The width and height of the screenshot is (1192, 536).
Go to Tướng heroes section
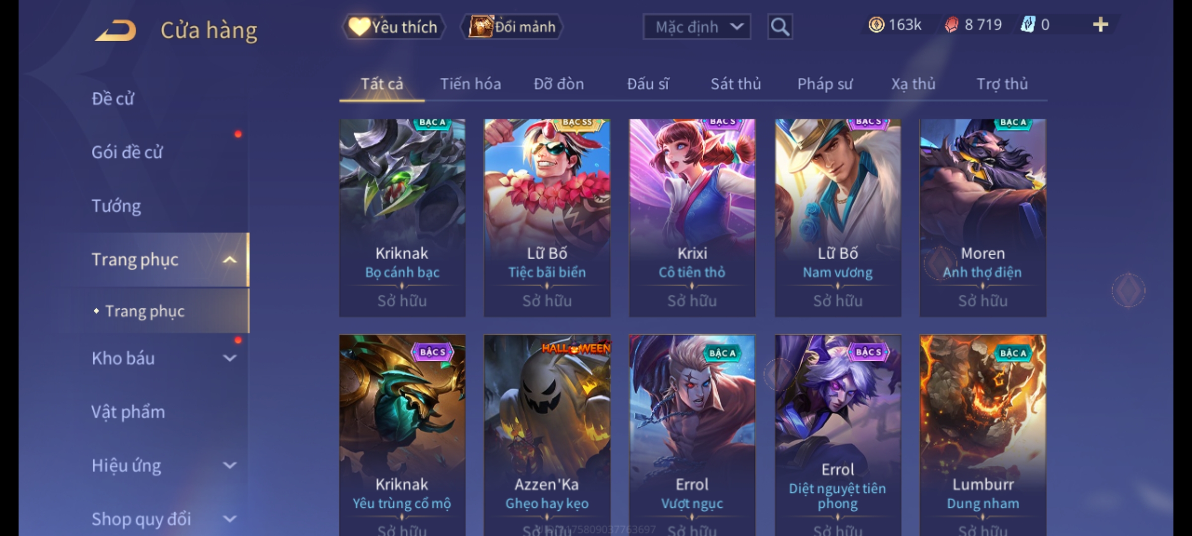[x=116, y=205]
